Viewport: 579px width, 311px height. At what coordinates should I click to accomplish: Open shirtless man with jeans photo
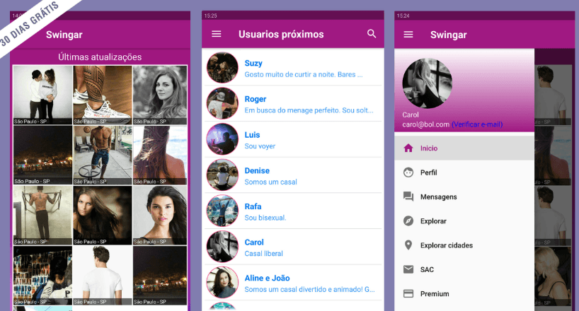click(103, 155)
